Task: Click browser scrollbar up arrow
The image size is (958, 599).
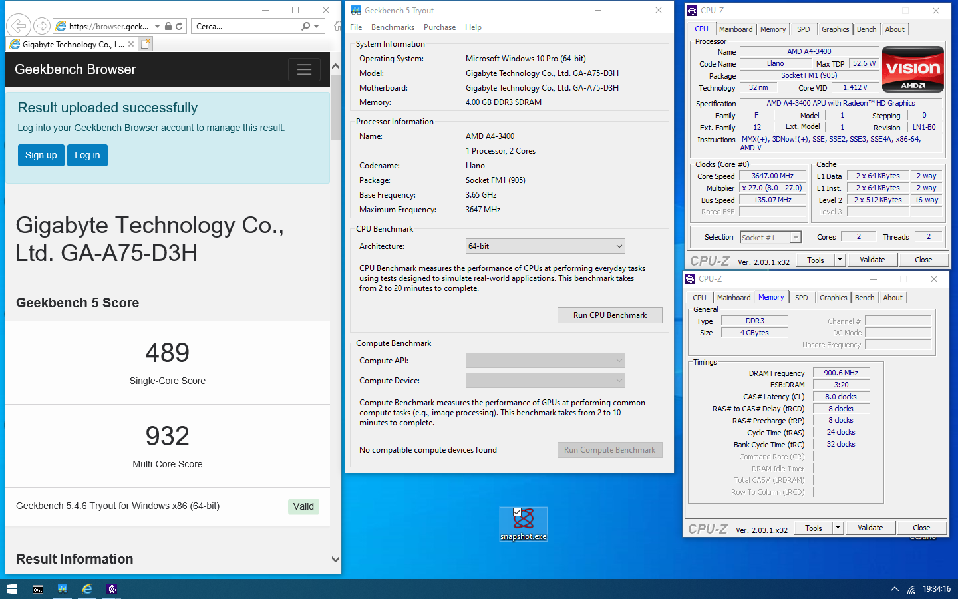Action: (x=335, y=66)
